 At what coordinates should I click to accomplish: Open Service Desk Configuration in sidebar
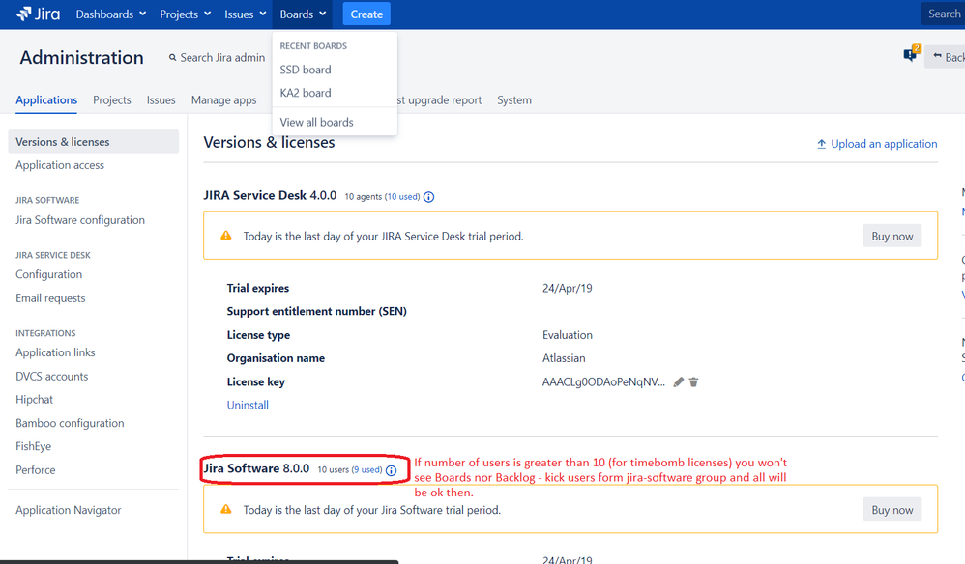pyautogui.click(x=48, y=274)
